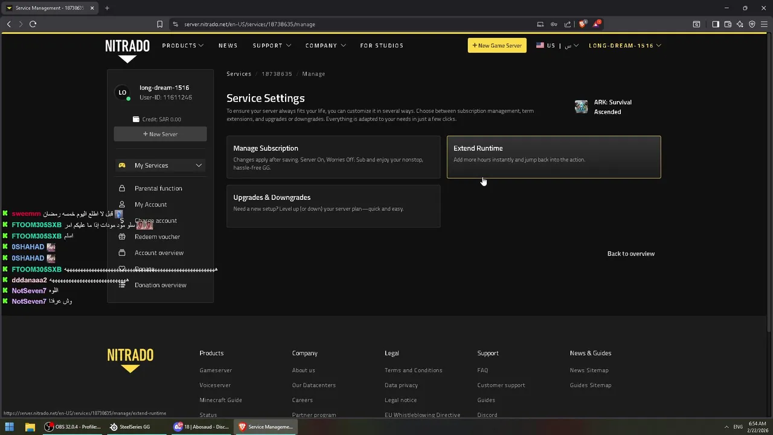This screenshot has width=773, height=435.
Task: Click the LO user avatar circle
Action: (x=122, y=92)
